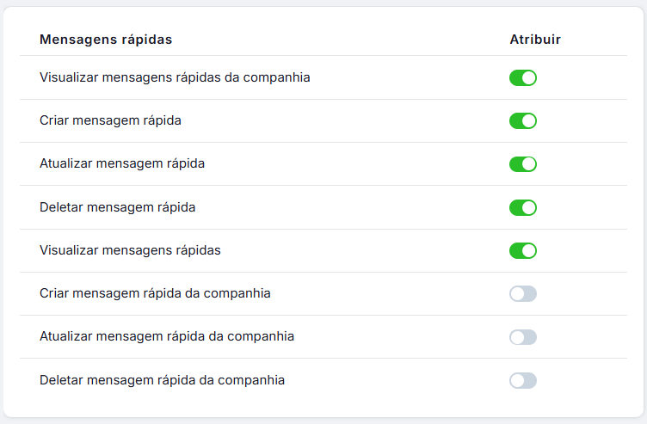Click the 'Atribuir' column header
The image size is (647, 424).
[535, 40]
